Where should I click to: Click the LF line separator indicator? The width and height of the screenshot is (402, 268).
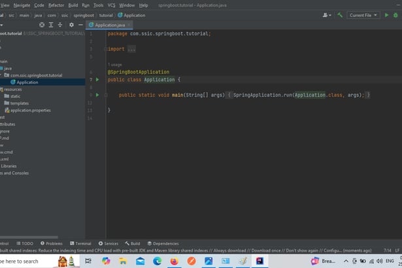pos(397,250)
